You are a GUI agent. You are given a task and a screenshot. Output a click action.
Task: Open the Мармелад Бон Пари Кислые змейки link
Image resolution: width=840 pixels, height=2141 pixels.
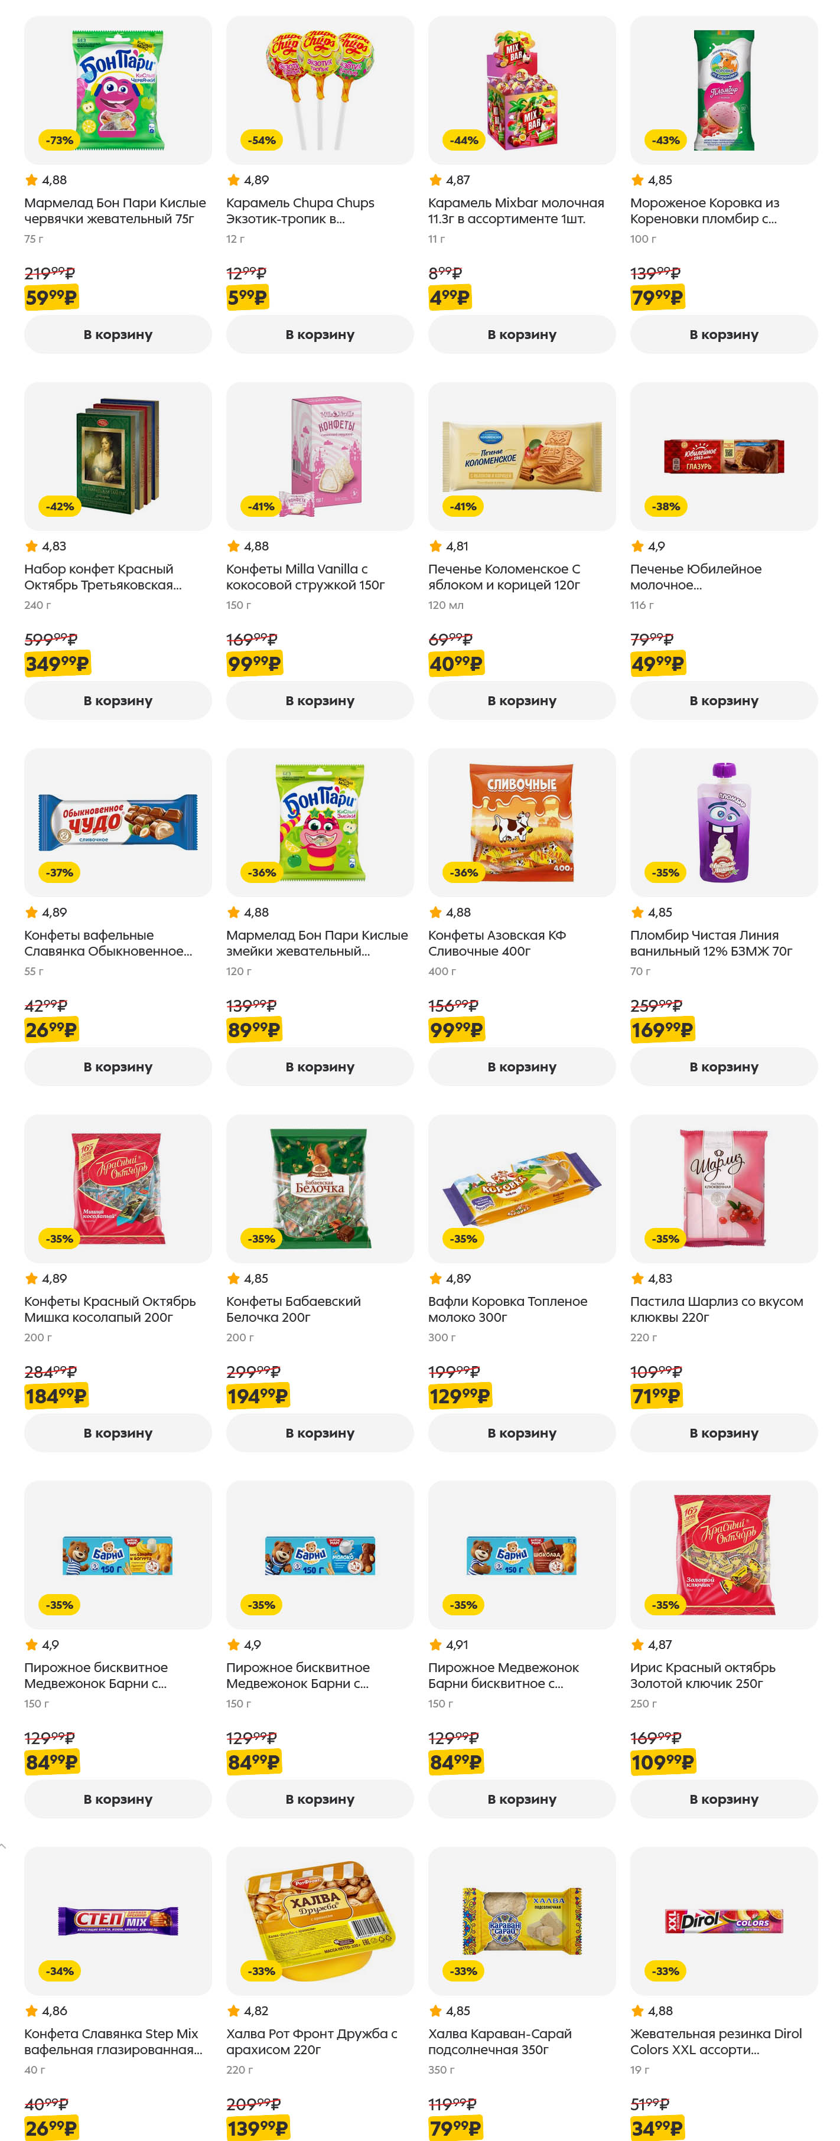click(x=317, y=943)
